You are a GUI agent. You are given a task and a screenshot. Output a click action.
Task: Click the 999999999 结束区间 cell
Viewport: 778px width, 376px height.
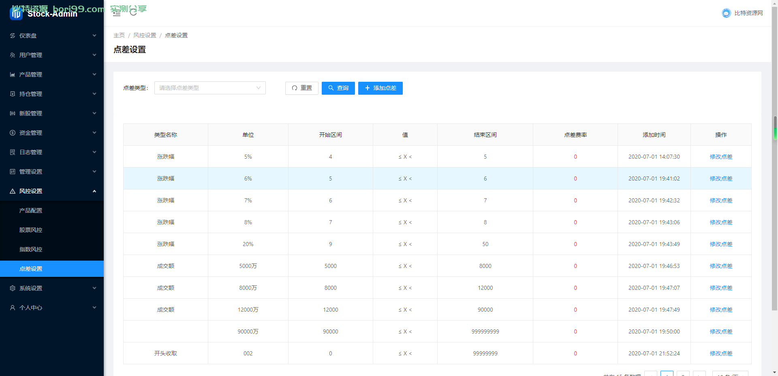[x=485, y=331]
